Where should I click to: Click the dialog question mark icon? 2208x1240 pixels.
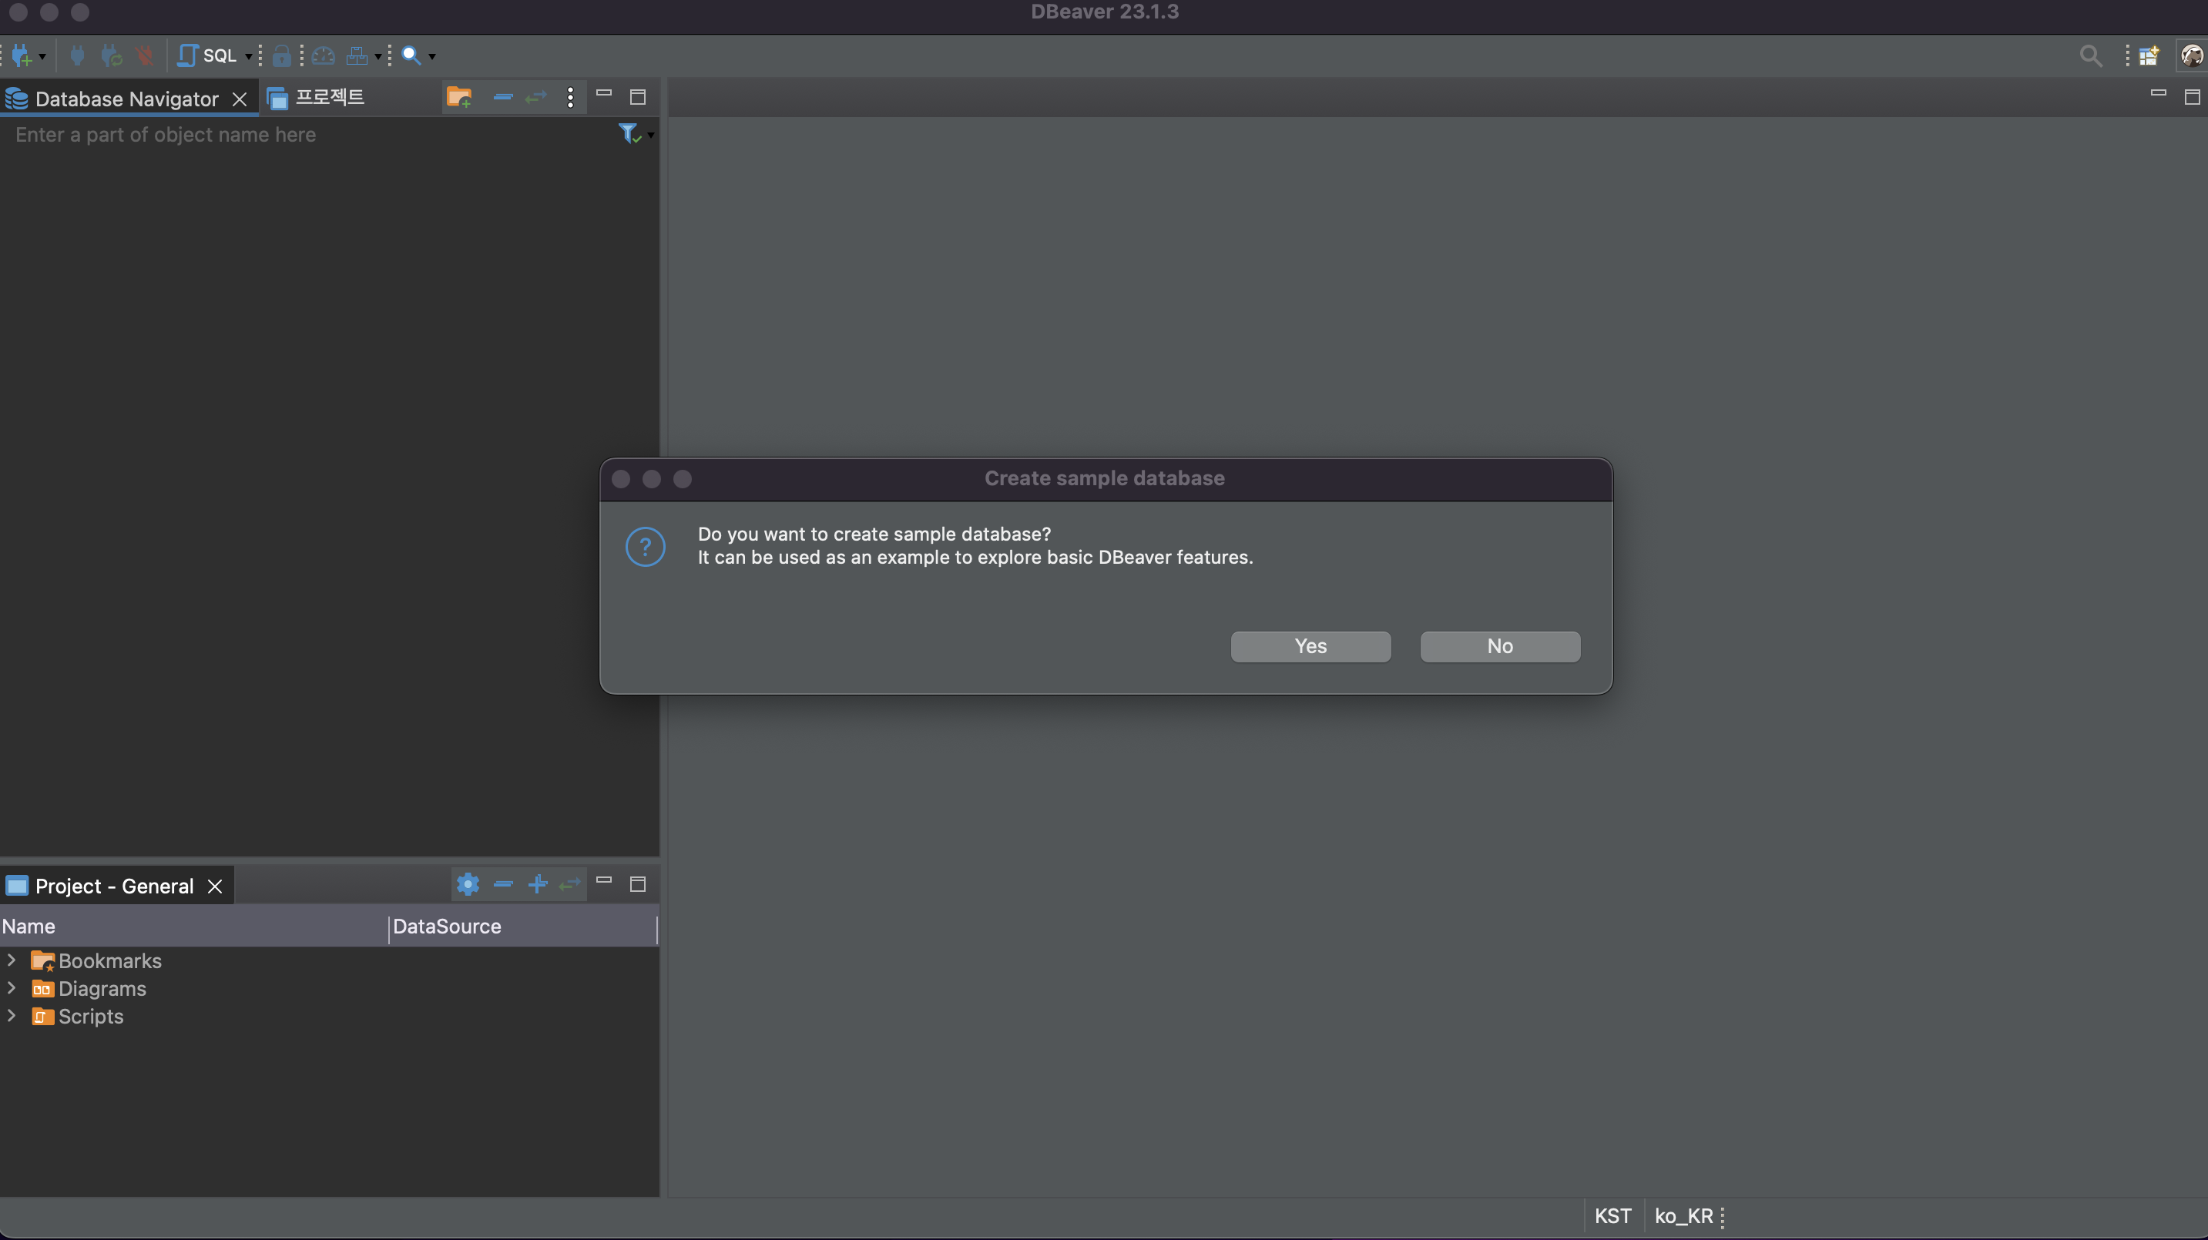646,547
